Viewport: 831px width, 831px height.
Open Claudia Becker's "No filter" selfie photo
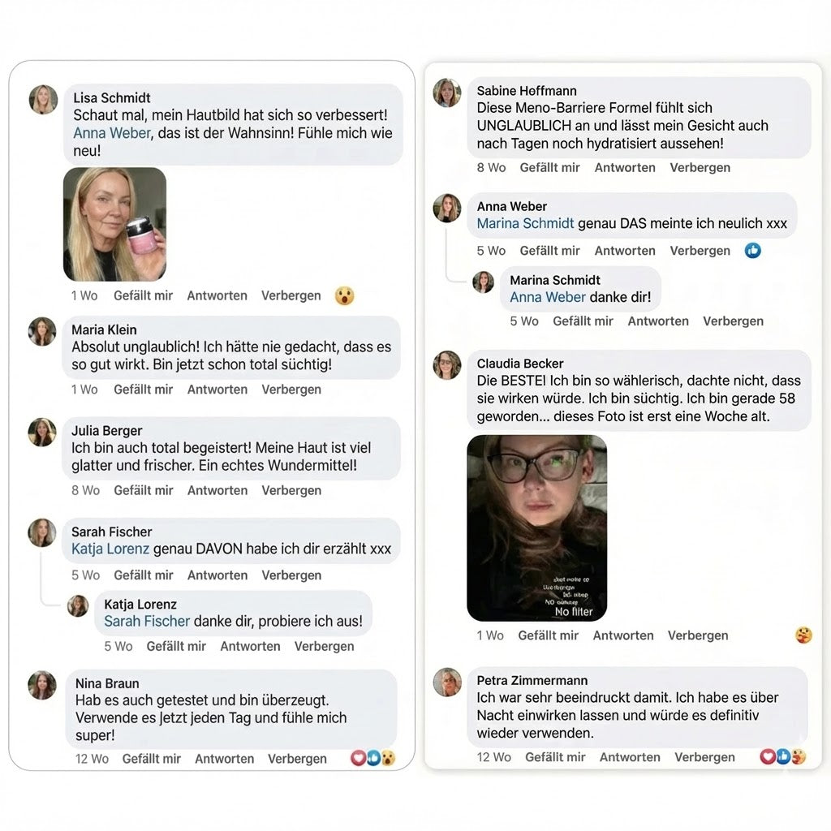(x=536, y=526)
